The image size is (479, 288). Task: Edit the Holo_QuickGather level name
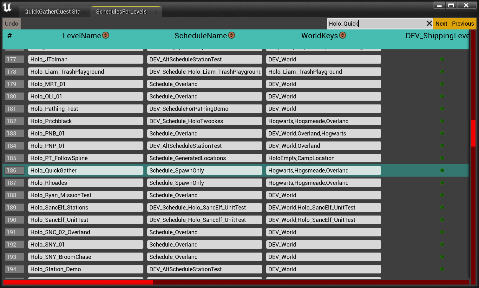pyautogui.click(x=86, y=170)
